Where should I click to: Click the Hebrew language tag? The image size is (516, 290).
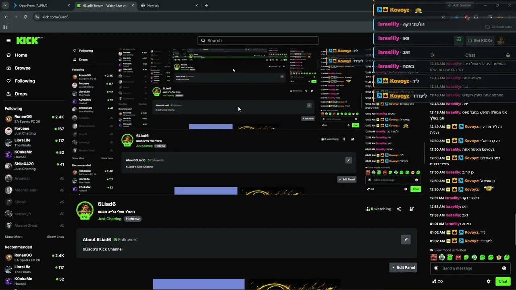click(132, 219)
